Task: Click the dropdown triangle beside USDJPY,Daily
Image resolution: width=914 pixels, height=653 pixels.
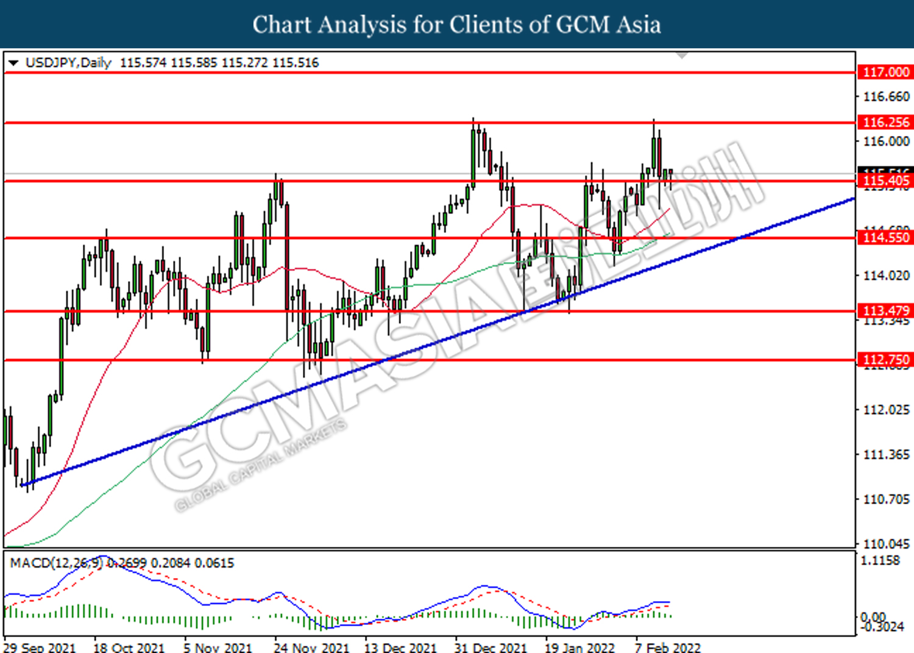Action: tap(13, 63)
